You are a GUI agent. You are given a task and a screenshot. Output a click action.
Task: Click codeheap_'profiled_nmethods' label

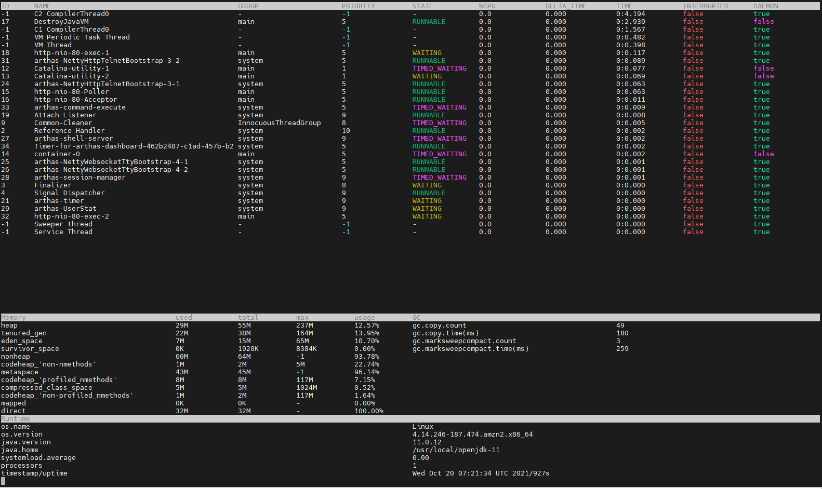59,380
